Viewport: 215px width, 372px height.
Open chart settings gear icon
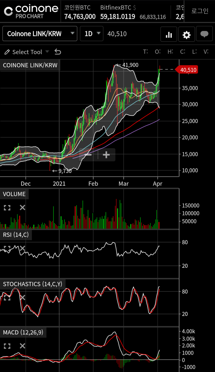(x=187, y=34)
